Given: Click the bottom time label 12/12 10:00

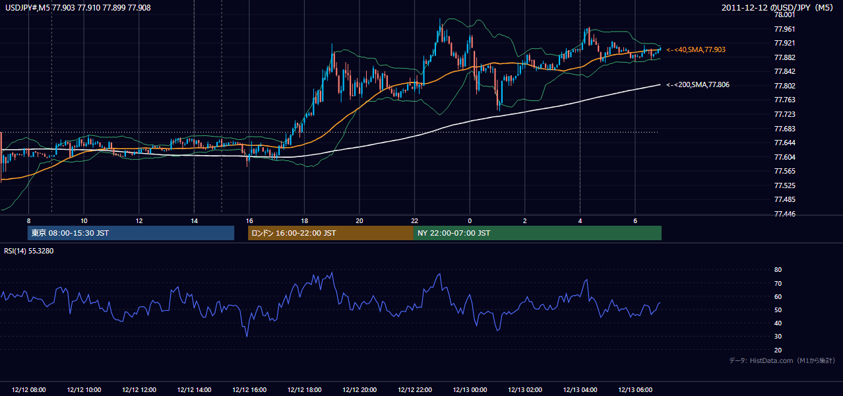Looking at the screenshot, I should 84,390.
